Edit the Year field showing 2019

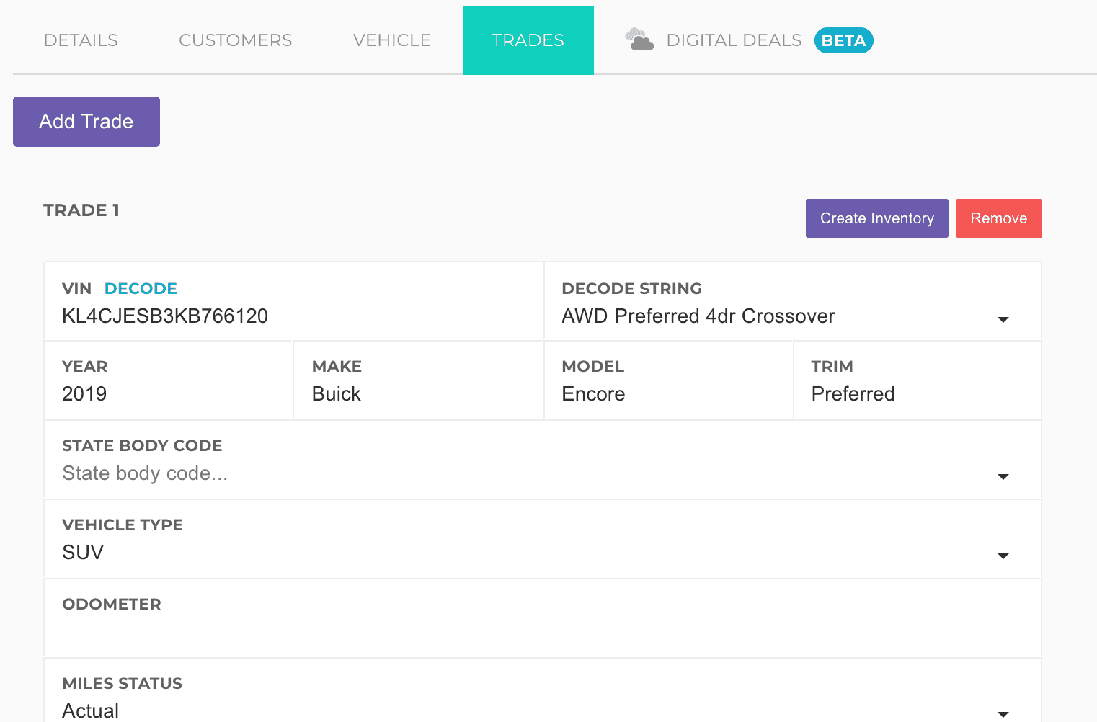(166, 394)
